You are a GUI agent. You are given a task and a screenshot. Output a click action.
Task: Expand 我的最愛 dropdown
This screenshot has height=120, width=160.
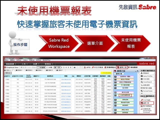(x=11, y=64)
